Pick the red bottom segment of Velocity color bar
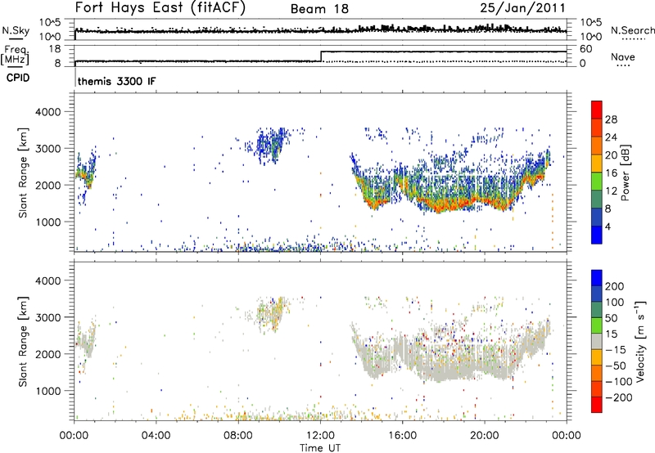Screen dimensions: 655x453 (x=597, y=405)
